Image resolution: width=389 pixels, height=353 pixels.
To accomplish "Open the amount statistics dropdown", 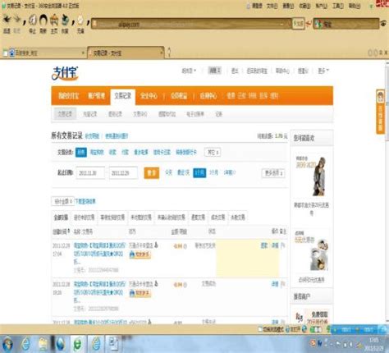I will 62,201.
